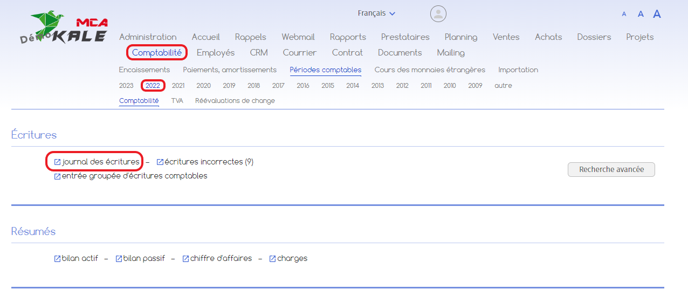Click the MCA Kale logo
688x296 pixels.
click(x=65, y=27)
